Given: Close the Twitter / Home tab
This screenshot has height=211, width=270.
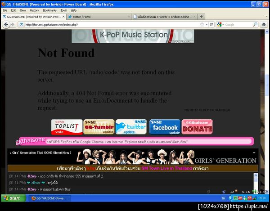Looking at the screenshot, I should [x=129, y=17].
